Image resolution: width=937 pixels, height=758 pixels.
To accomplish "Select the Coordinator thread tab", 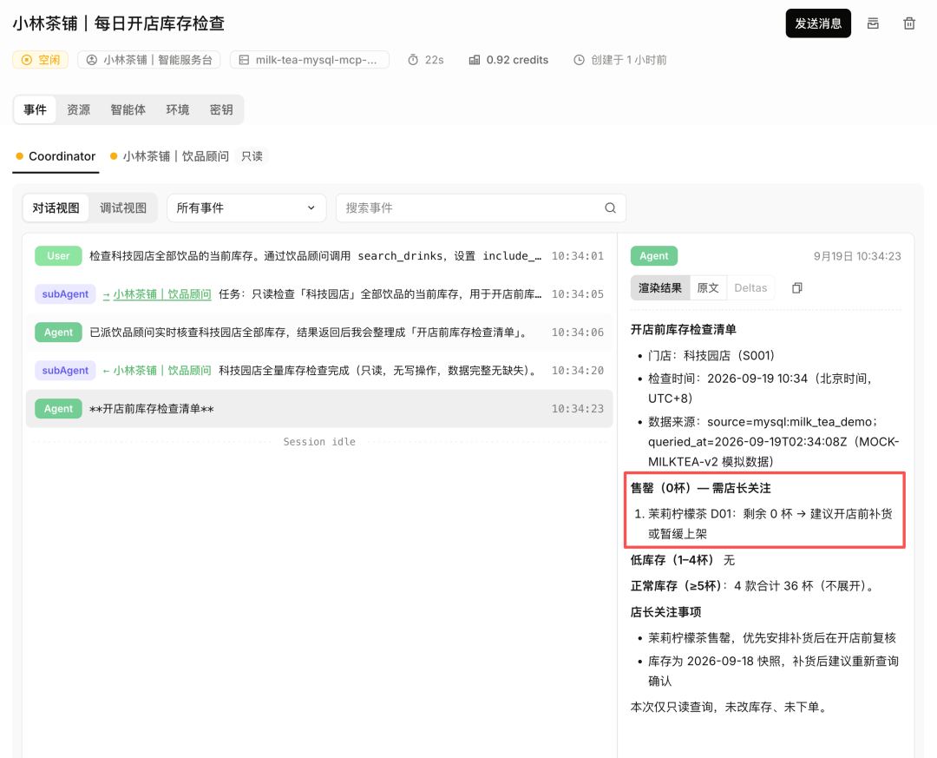I will point(56,156).
